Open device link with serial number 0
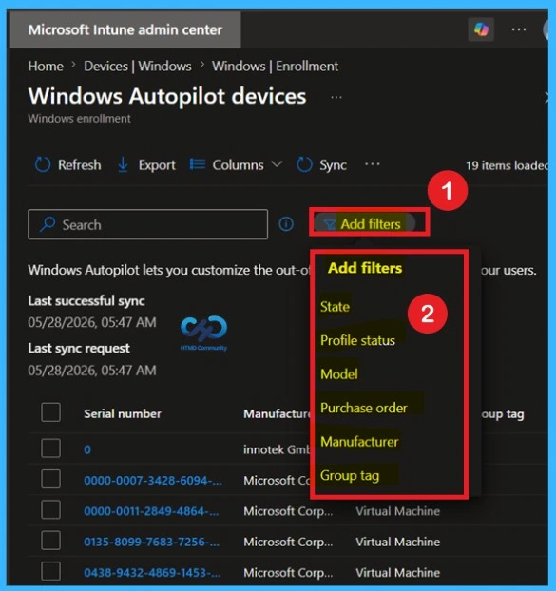 87,449
